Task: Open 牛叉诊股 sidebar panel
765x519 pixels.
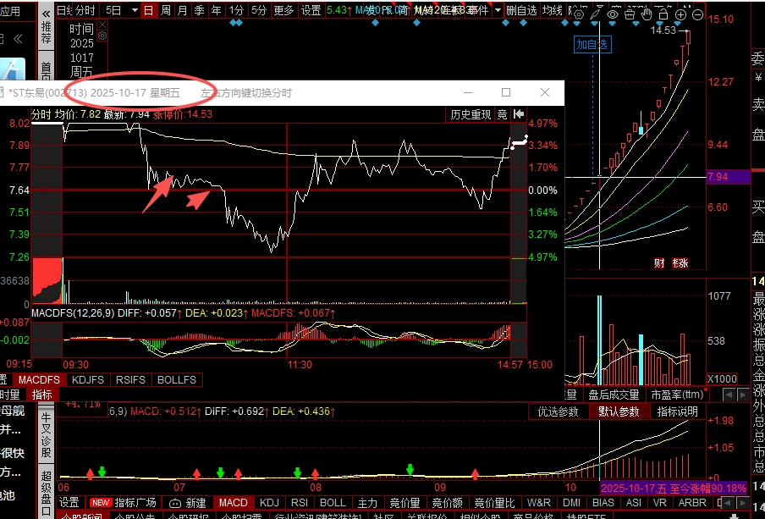Action: [x=46, y=435]
